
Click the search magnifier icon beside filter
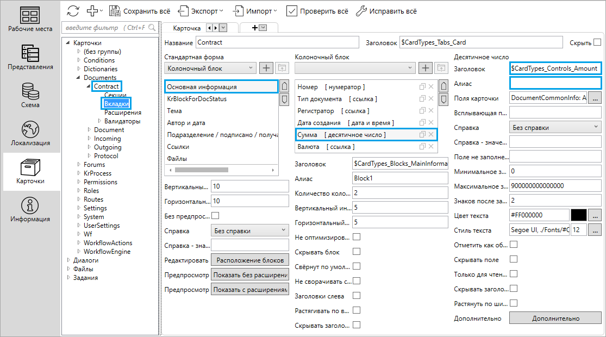(x=153, y=28)
